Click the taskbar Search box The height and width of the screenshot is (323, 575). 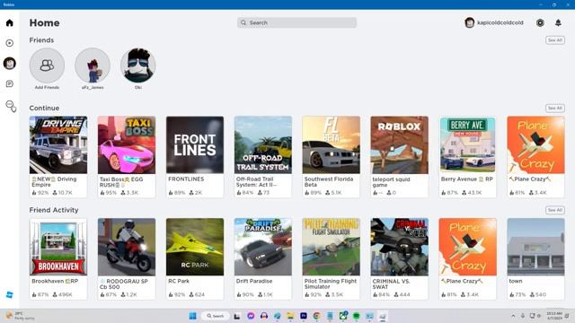216,316
